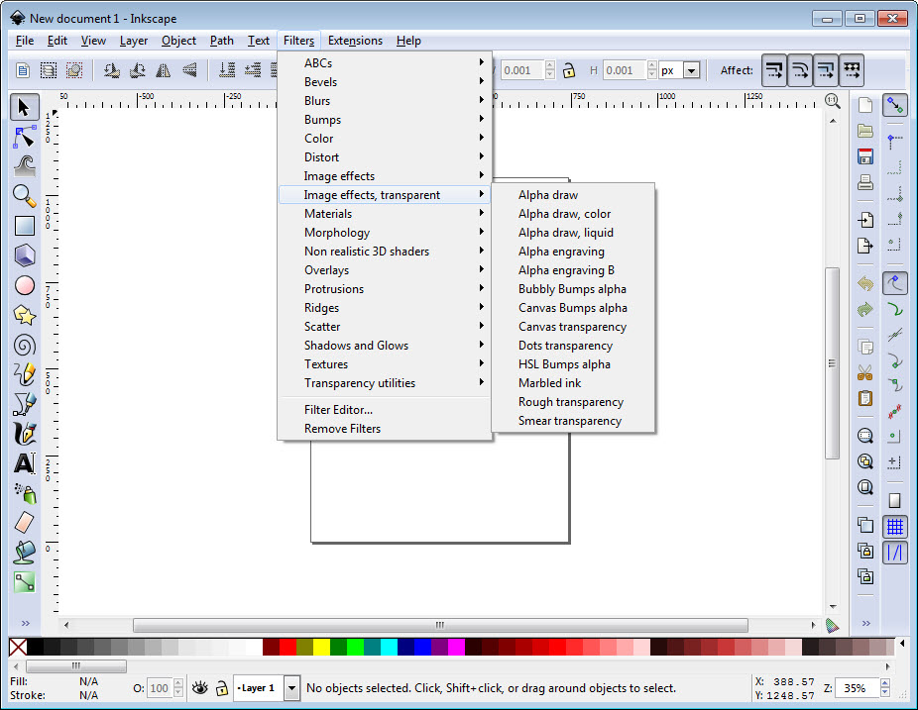Screen dimensions: 918x710
Task: Toggle the enable snapping button
Action: [x=895, y=105]
